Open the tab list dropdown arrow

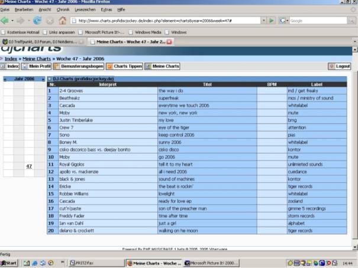(x=355, y=41)
